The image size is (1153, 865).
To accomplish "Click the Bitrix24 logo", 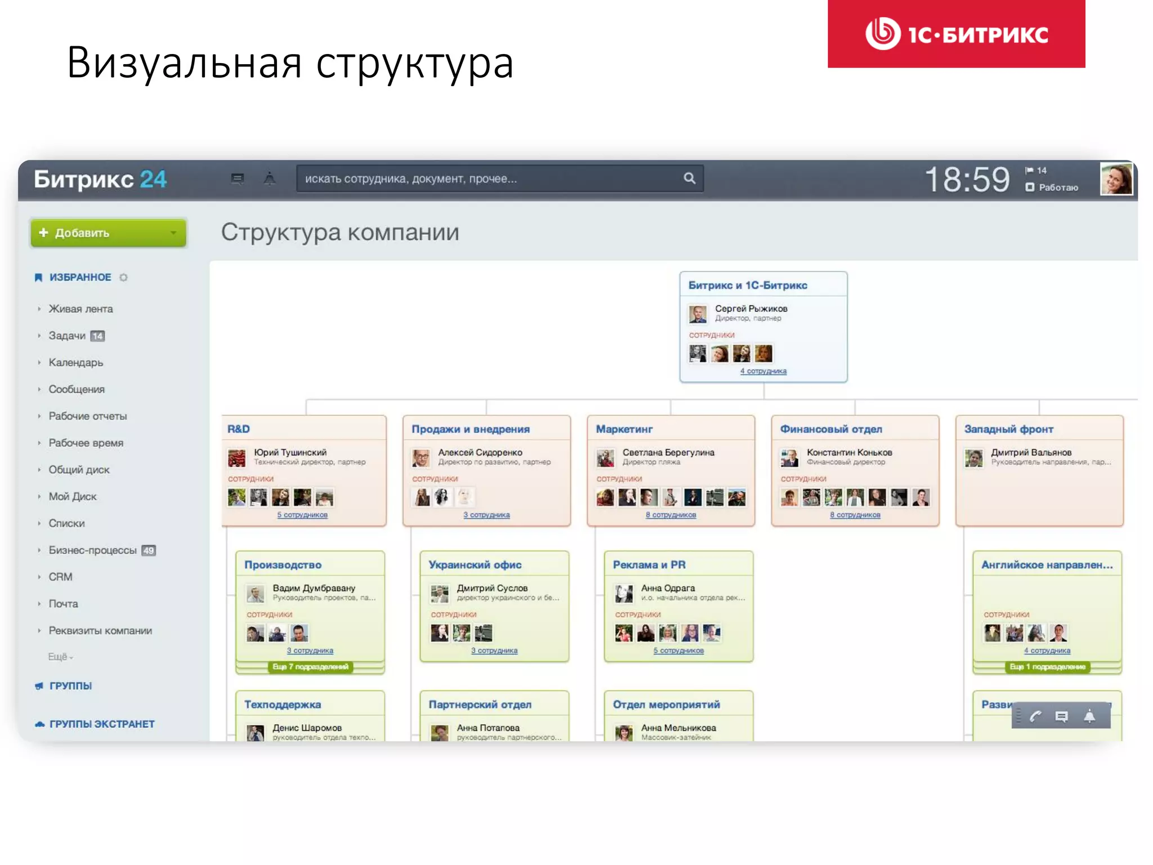I will [100, 180].
